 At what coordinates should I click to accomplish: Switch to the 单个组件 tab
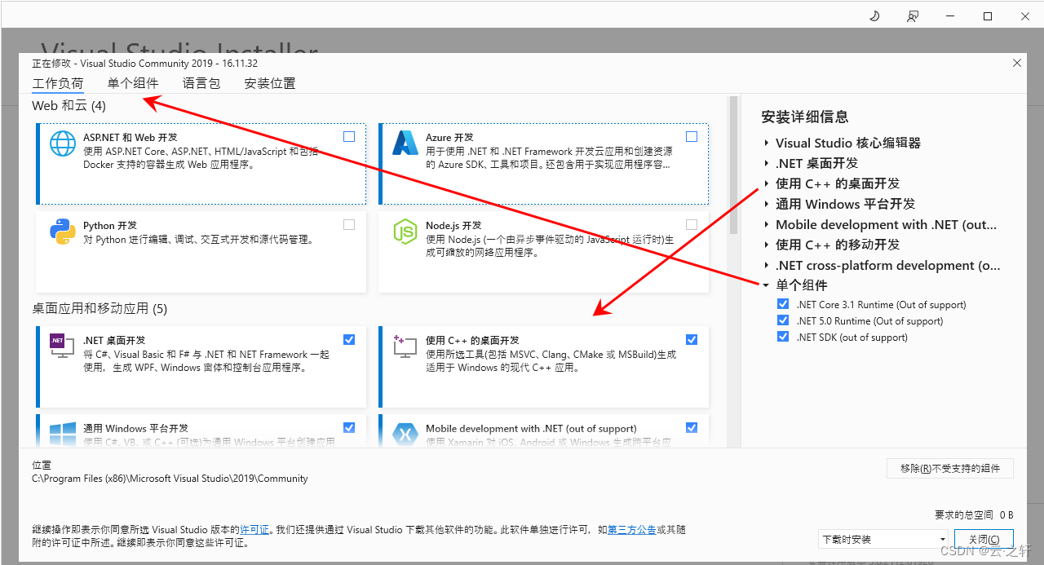[133, 82]
